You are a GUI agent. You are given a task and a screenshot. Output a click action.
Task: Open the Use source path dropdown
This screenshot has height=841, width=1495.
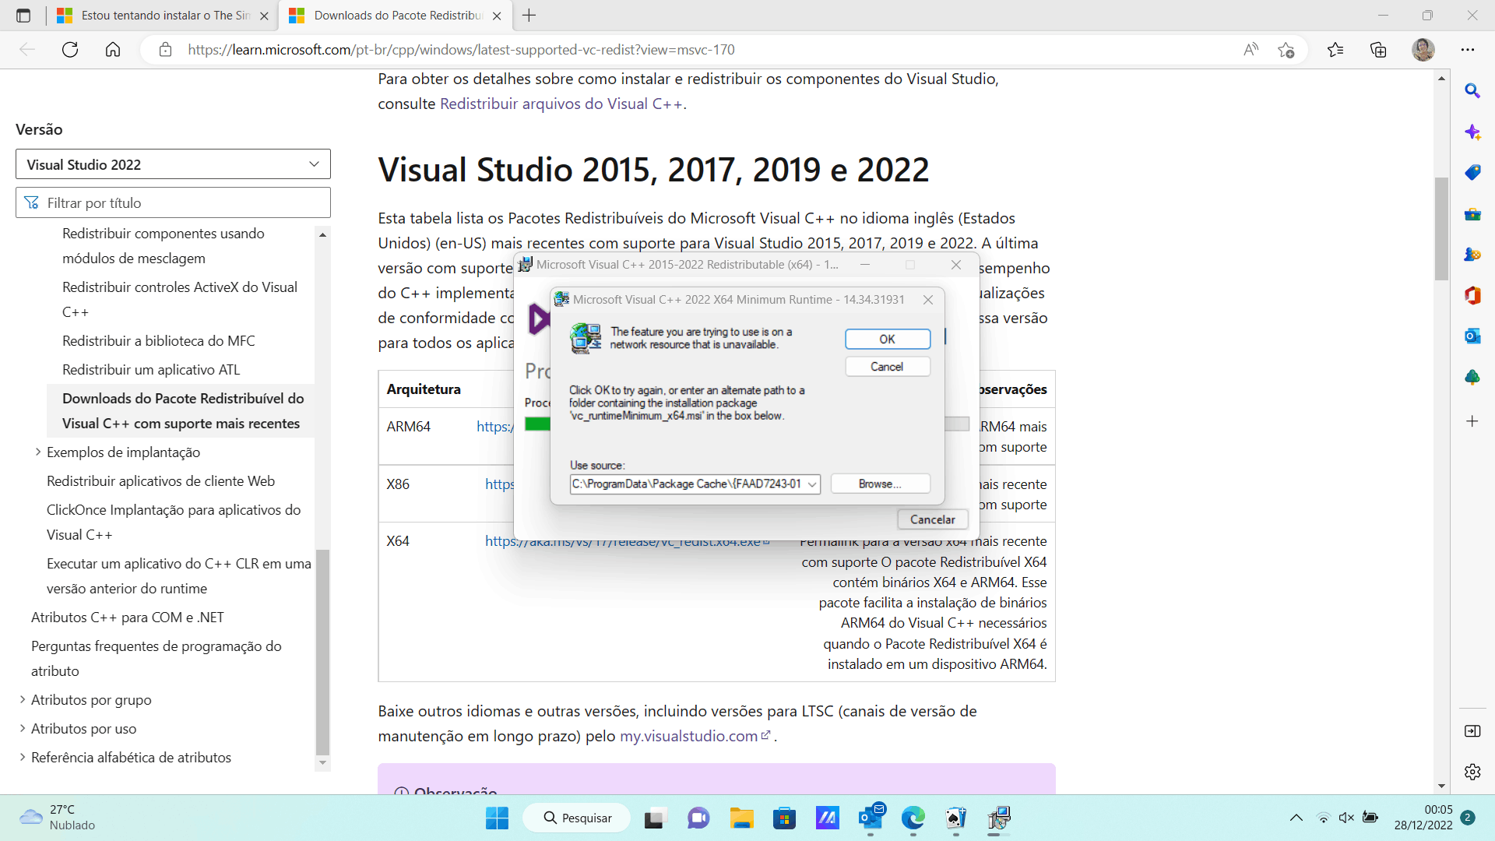[812, 484]
